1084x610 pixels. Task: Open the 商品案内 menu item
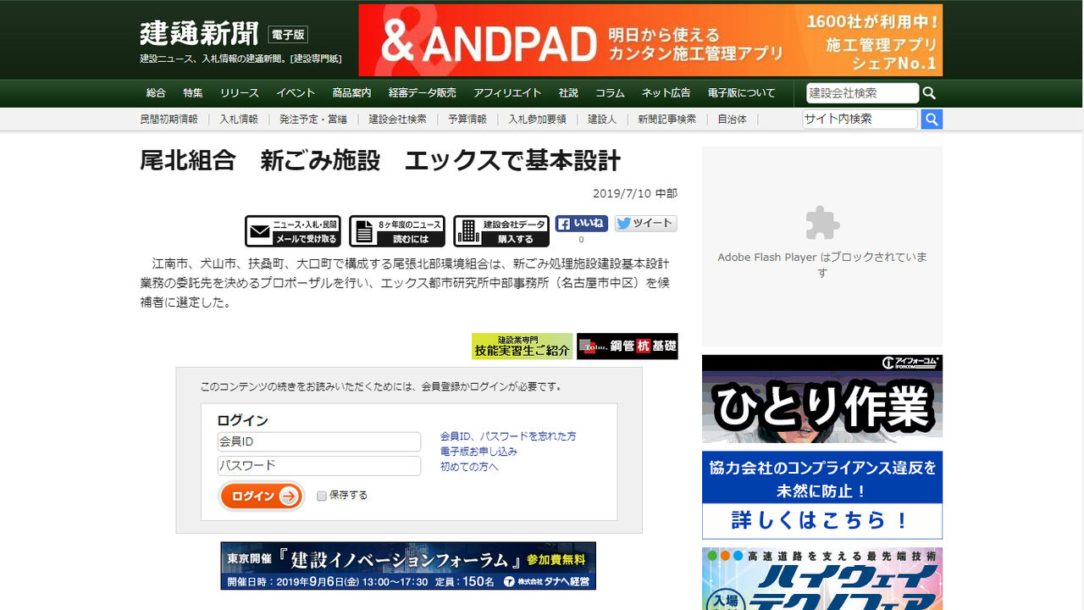351,93
